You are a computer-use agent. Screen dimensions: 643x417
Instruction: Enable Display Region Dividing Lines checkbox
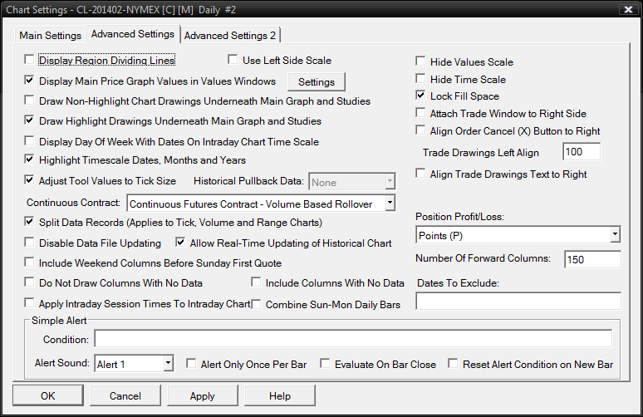(31, 61)
